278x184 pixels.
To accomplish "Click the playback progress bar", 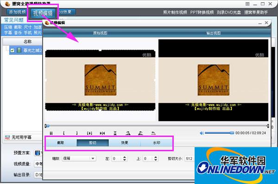I will point(157,126).
